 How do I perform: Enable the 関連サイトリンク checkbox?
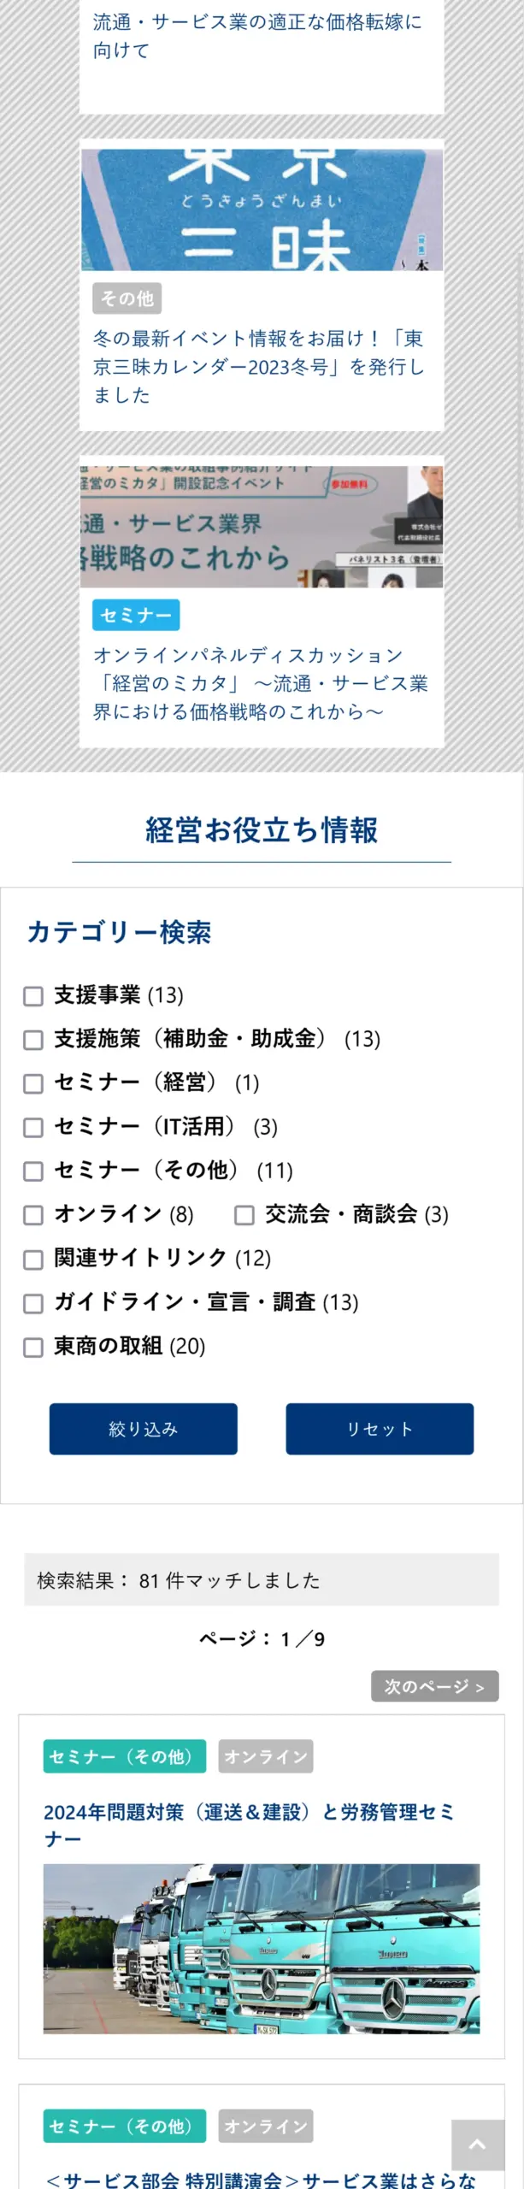pos(33,1260)
